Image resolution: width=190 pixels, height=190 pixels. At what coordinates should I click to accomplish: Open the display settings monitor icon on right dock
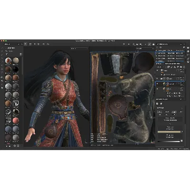click(188, 47)
